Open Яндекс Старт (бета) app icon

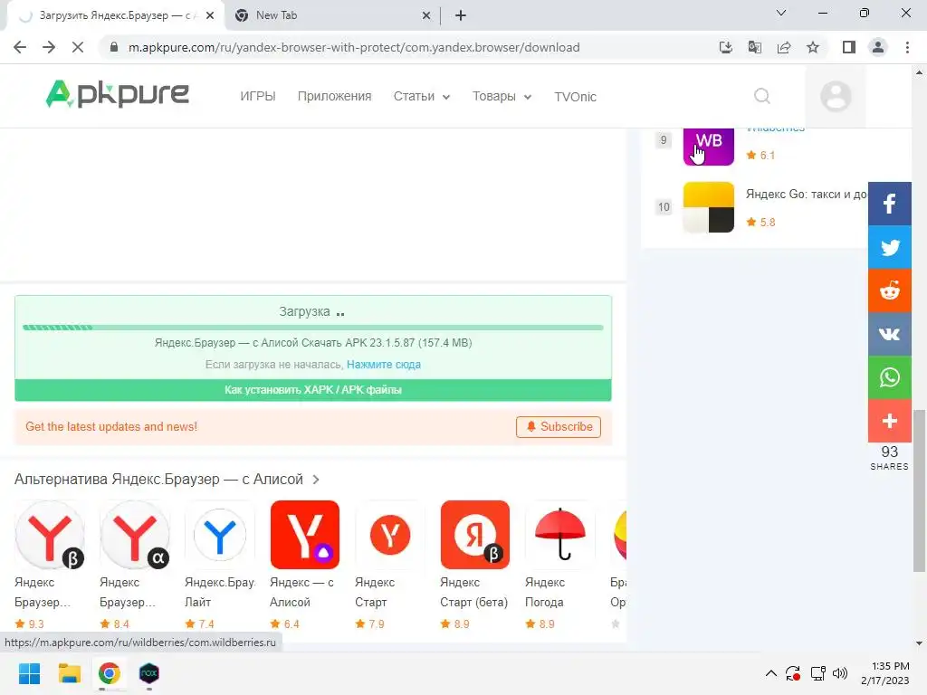click(475, 535)
